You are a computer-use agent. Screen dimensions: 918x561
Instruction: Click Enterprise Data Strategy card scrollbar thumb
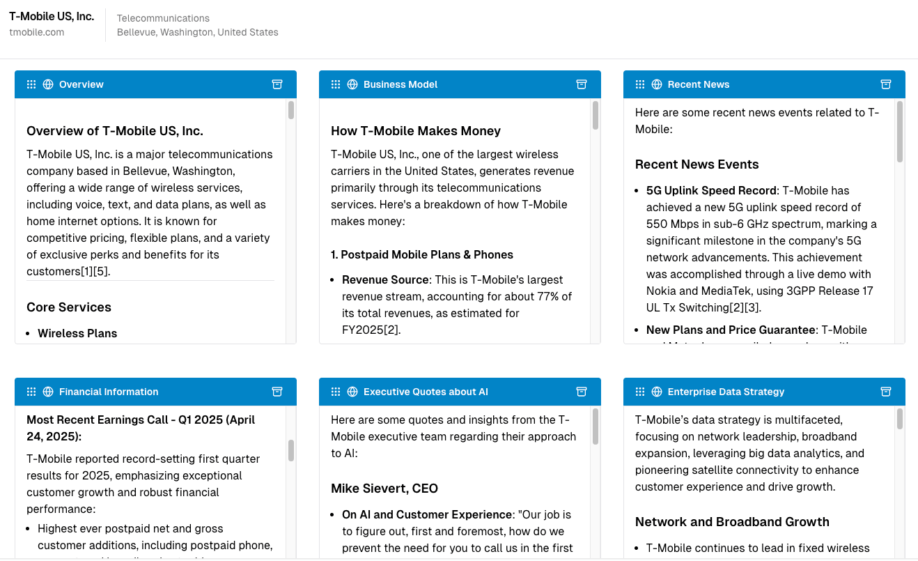(900, 419)
